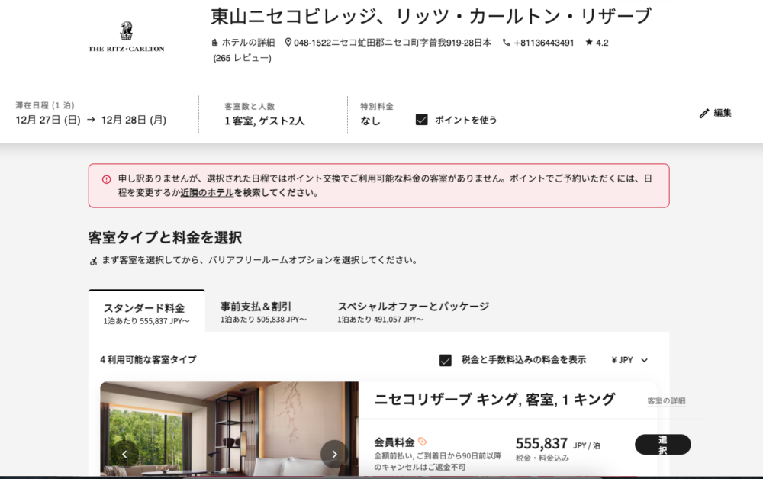
Task: Open the スペシャルオファーとパッケージ tab
Action: tap(413, 311)
